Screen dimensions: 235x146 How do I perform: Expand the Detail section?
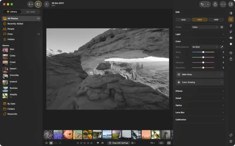pyautogui.click(x=200, y=98)
